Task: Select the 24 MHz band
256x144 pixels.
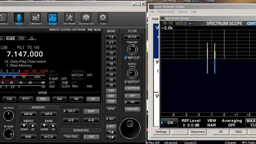Action: [x=111, y=75]
